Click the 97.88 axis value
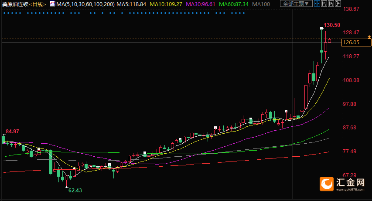 [x=350, y=104]
